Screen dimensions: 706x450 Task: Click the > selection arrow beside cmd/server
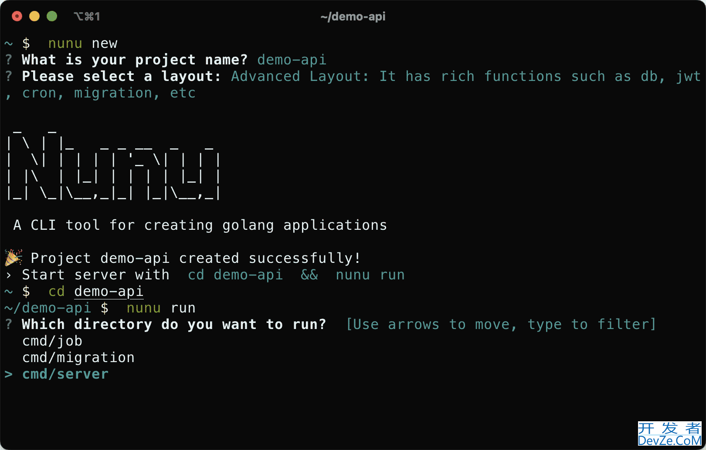(9, 374)
